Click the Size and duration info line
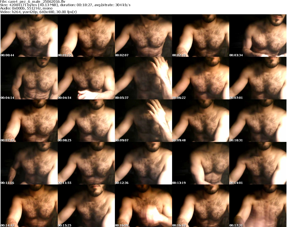Image resolution: width=287 pixels, height=227 pixels. [65, 5]
